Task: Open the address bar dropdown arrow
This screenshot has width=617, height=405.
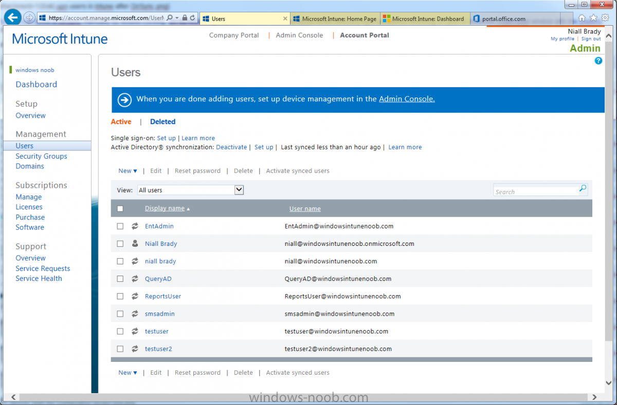Action: pos(177,18)
